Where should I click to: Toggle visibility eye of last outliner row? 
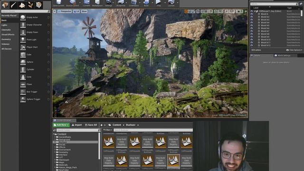pos(252,46)
